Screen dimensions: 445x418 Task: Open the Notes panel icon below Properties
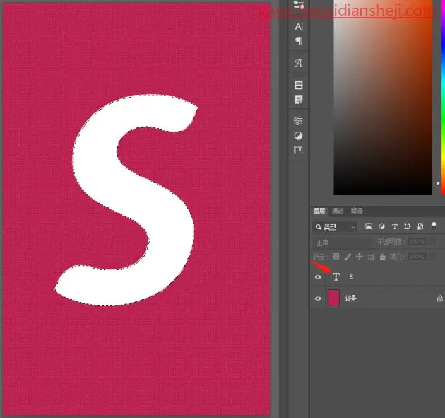pyautogui.click(x=299, y=100)
